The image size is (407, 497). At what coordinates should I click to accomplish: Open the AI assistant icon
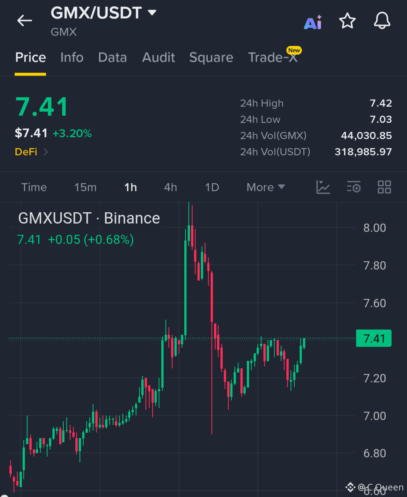pyautogui.click(x=313, y=22)
